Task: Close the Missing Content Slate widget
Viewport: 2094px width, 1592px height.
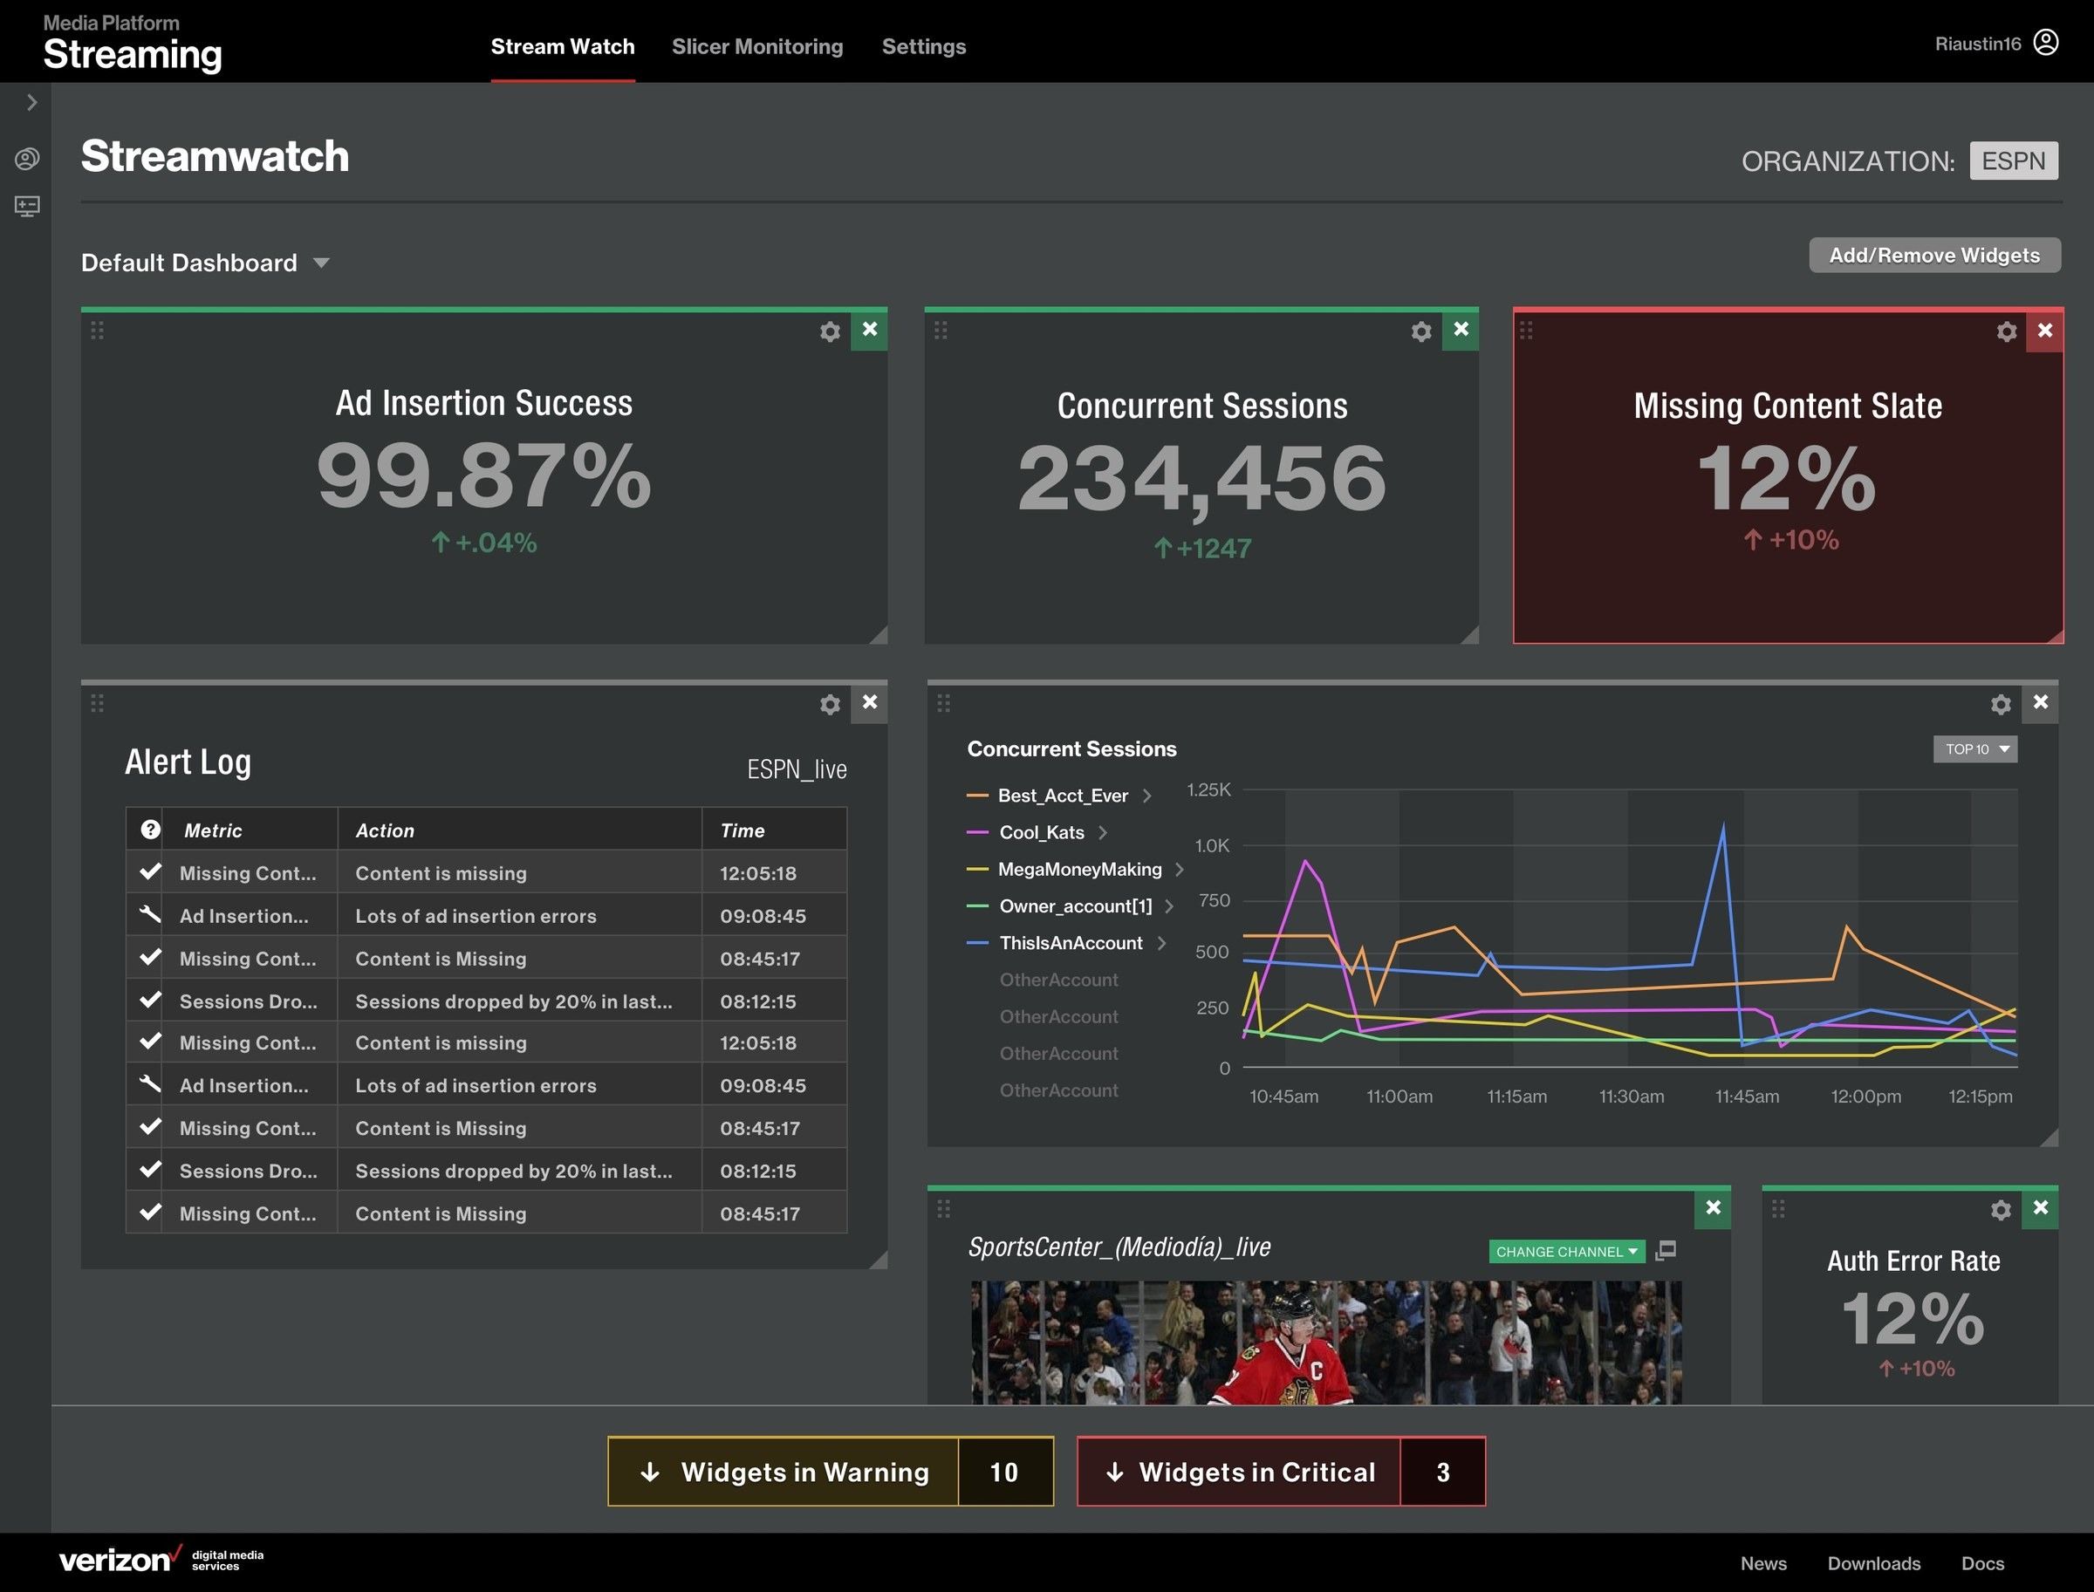Action: [x=2045, y=331]
